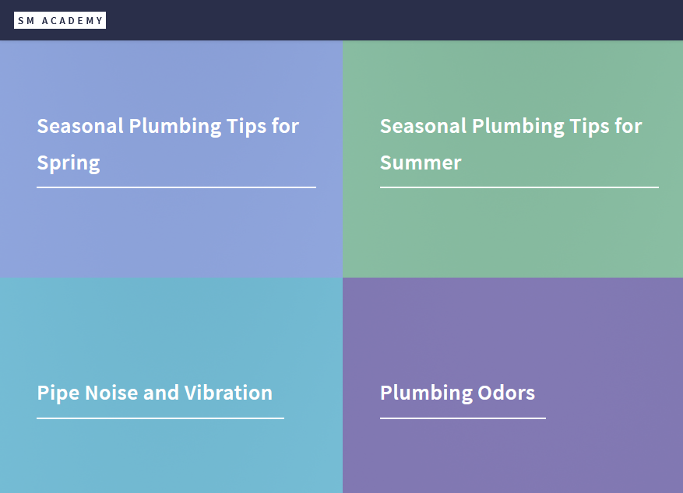Select the purple Plumbing Odors tile
The width and height of the screenshot is (683, 493).
[x=512, y=327]
